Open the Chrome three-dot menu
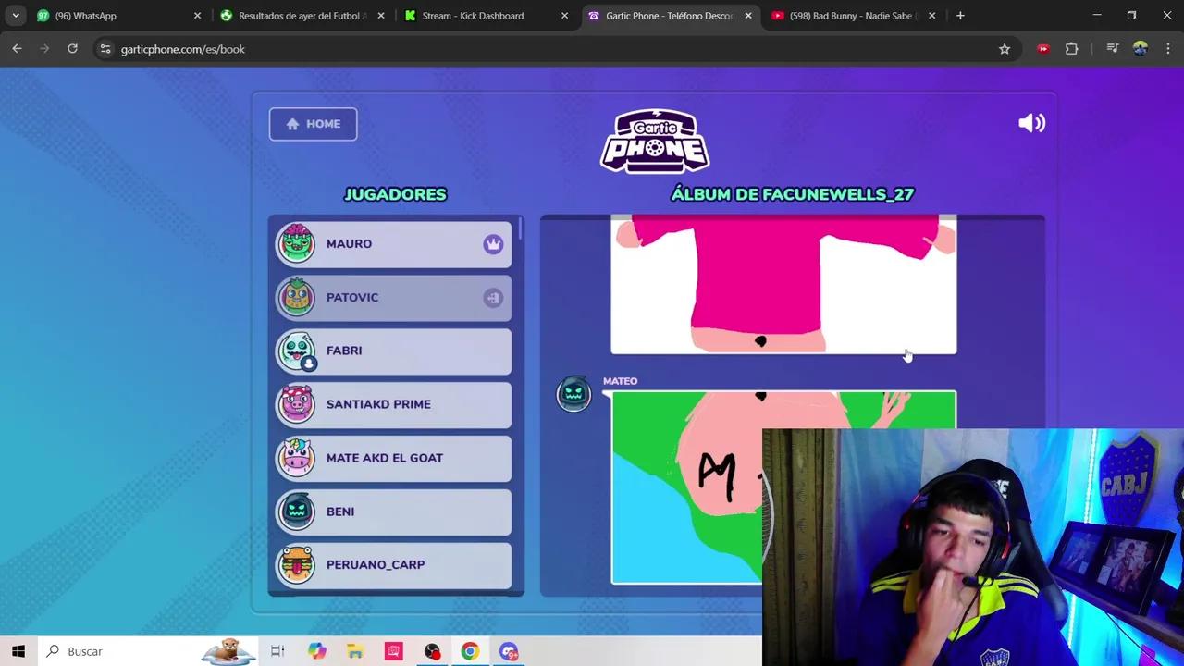The image size is (1184, 666). 1168,49
